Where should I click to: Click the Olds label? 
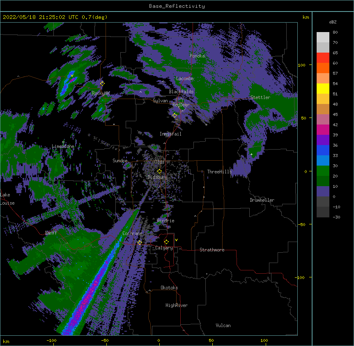tap(159, 162)
